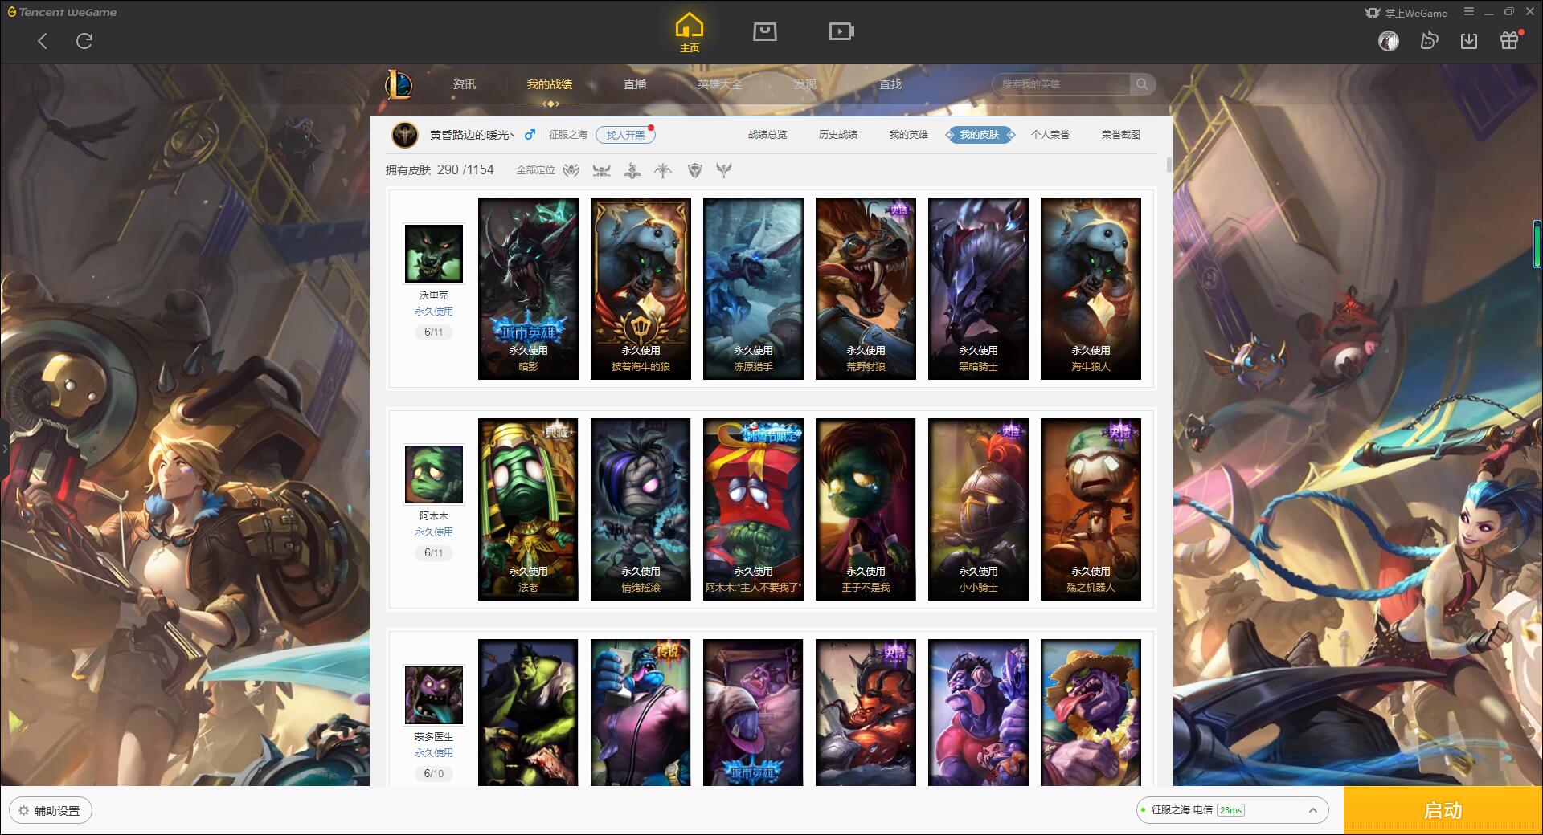The height and width of the screenshot is (835, 1543).
Task: Switch to 历史战绩 sub-tab
Action: click(x=838, y=135)
